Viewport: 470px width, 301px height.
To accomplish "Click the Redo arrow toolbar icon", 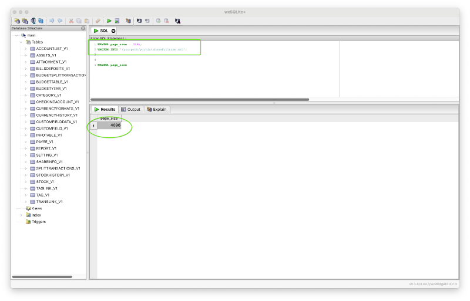I will coord(59,21).
